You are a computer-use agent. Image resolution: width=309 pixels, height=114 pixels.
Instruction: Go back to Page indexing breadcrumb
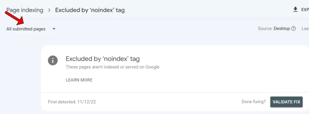(25, 10)
